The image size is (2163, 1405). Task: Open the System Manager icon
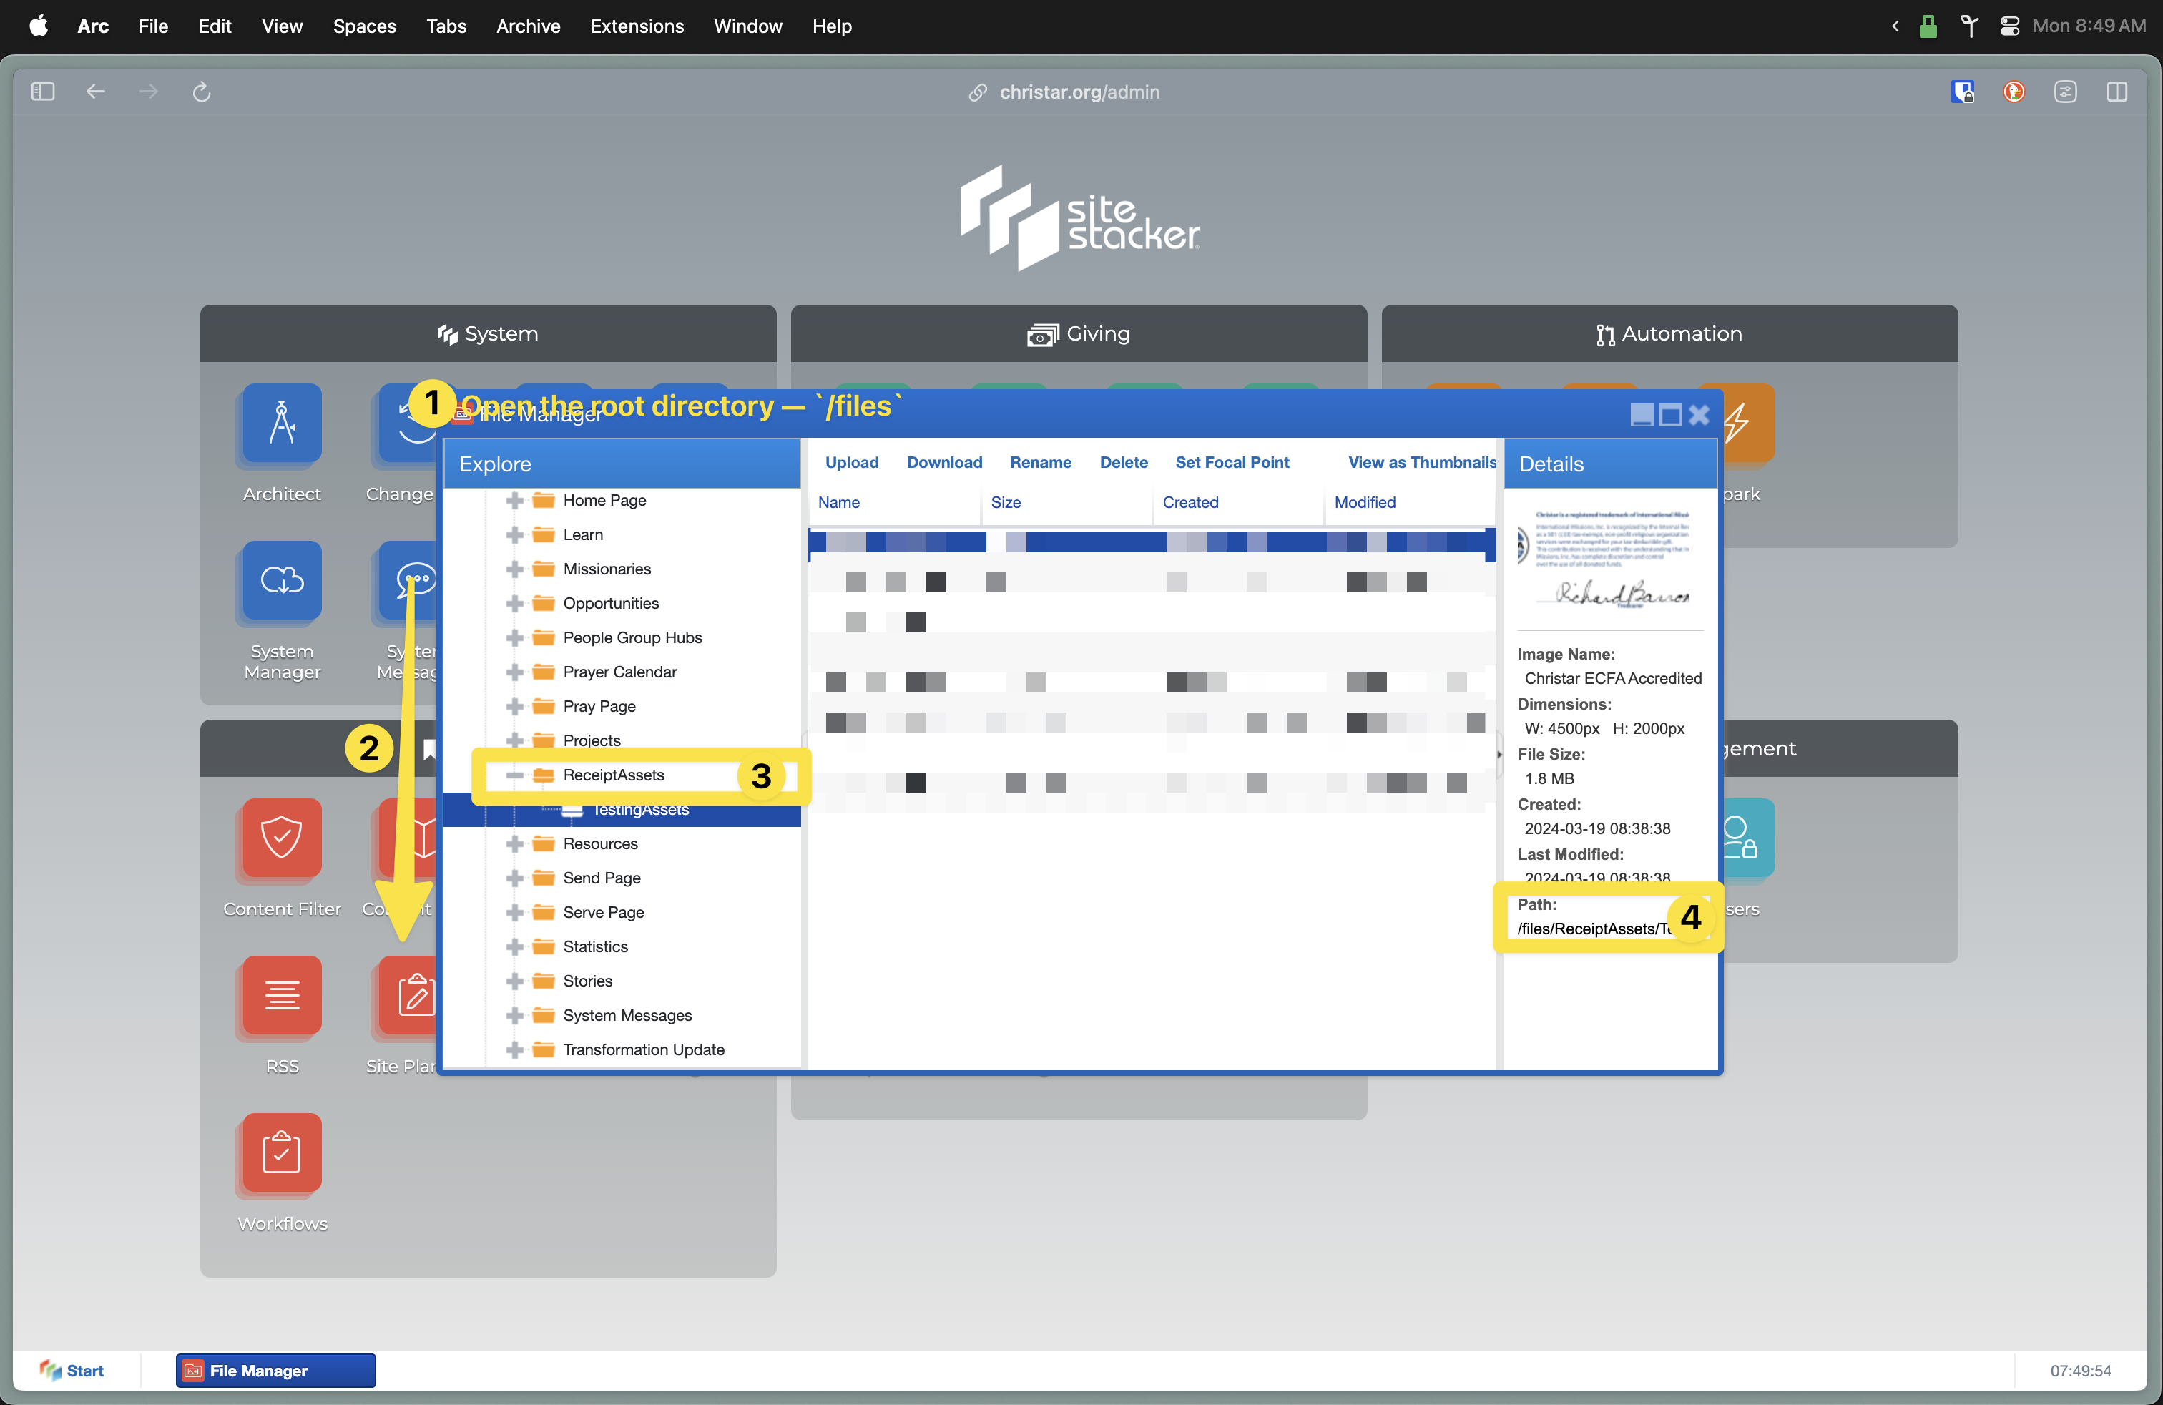coord(282,582)
